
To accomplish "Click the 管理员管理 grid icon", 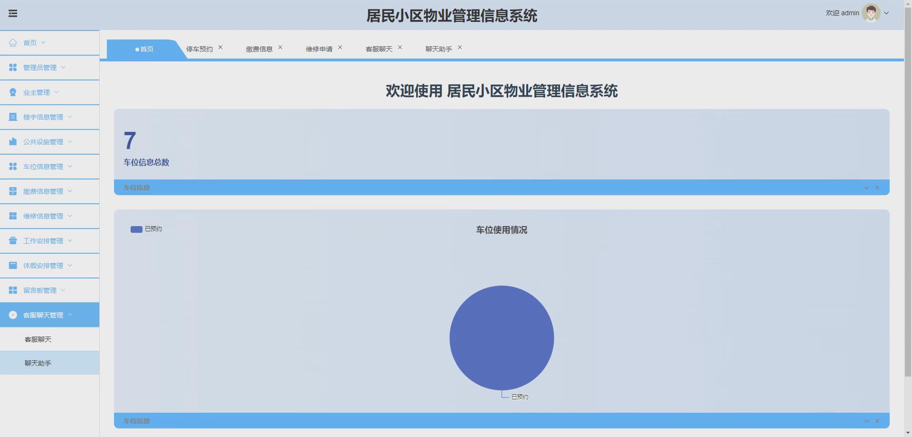I will coord(13,67).
